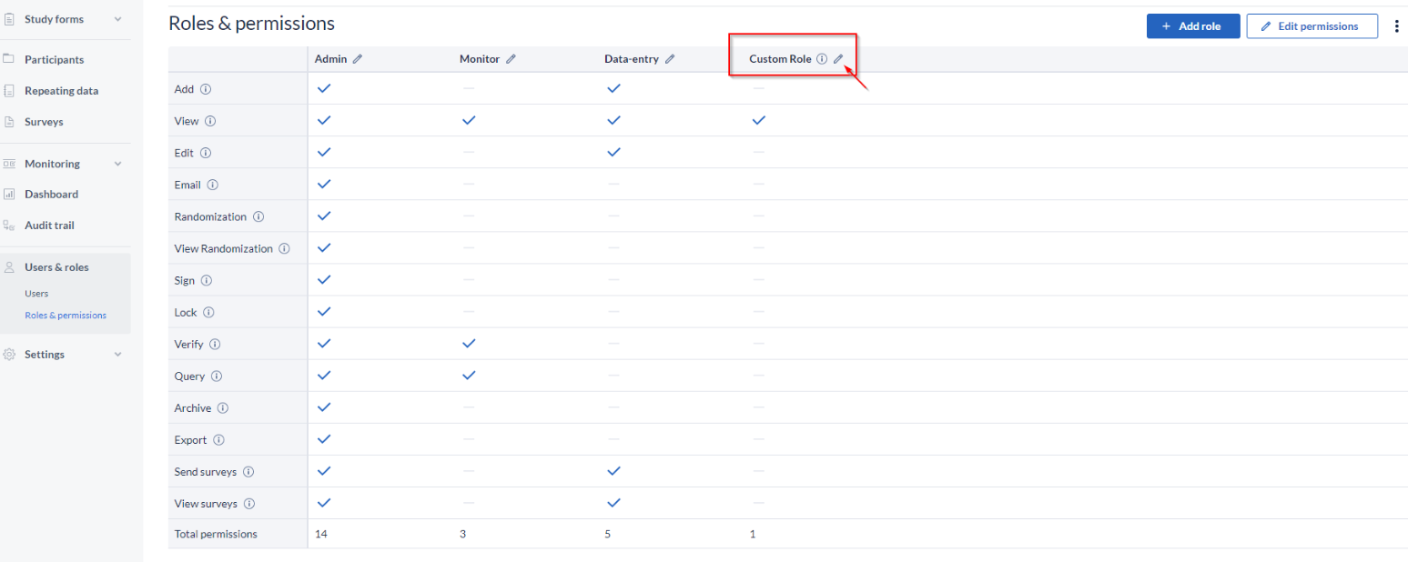The image size is (1408, 562).
Task: Click the Edit permissions button
Action: pos(1312,26)
